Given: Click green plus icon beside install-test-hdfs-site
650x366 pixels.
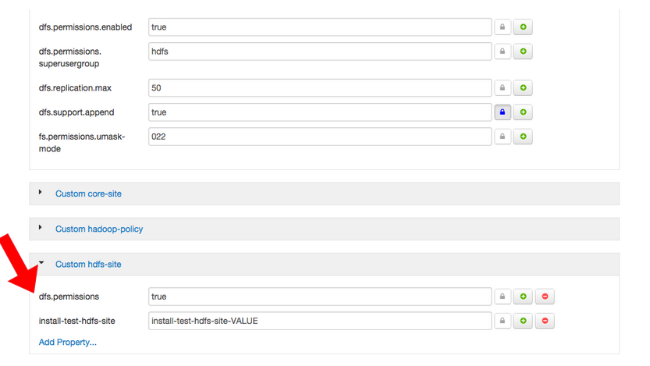Looking at the screenshot, I should click(523, 321).
